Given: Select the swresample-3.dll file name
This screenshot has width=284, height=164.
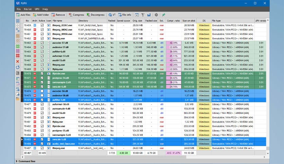Looking at the screenshot, I should point(61,135).
